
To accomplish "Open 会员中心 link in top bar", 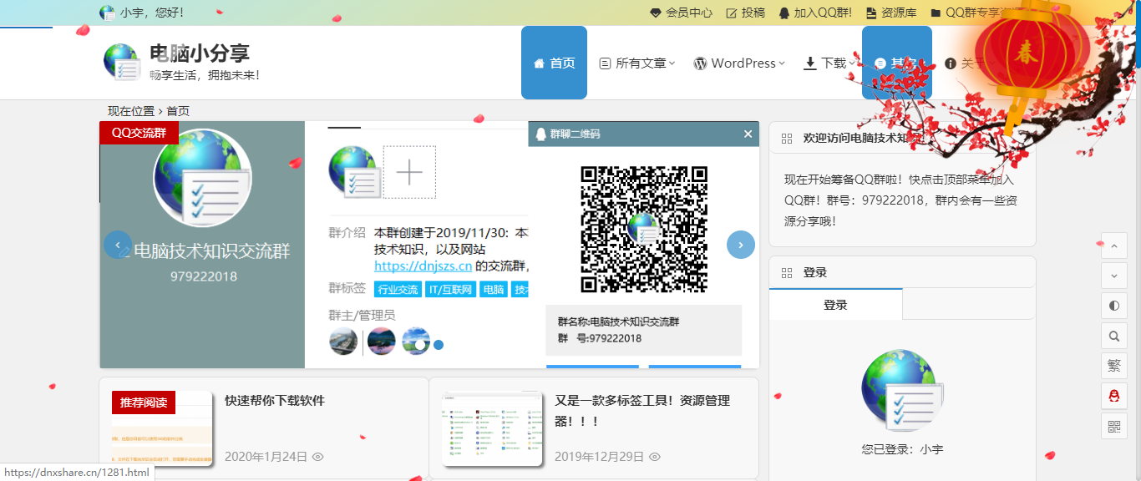I will [x=681, y=13].
